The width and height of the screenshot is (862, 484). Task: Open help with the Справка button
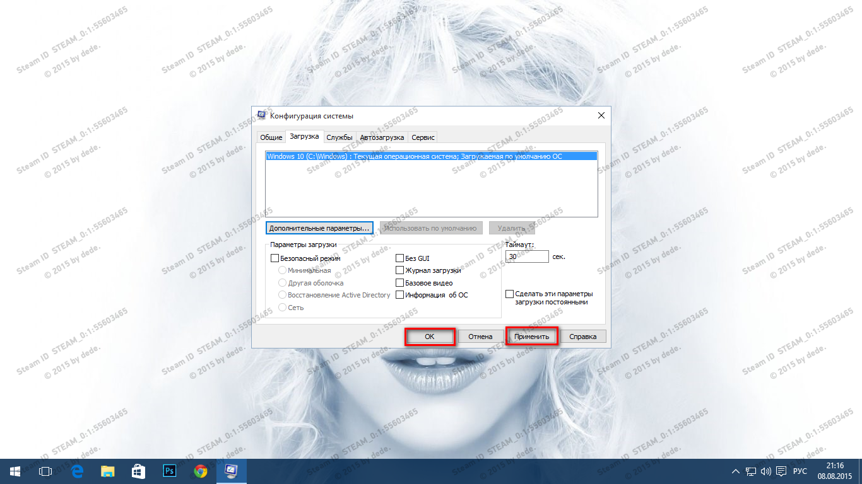coord(583,337)
